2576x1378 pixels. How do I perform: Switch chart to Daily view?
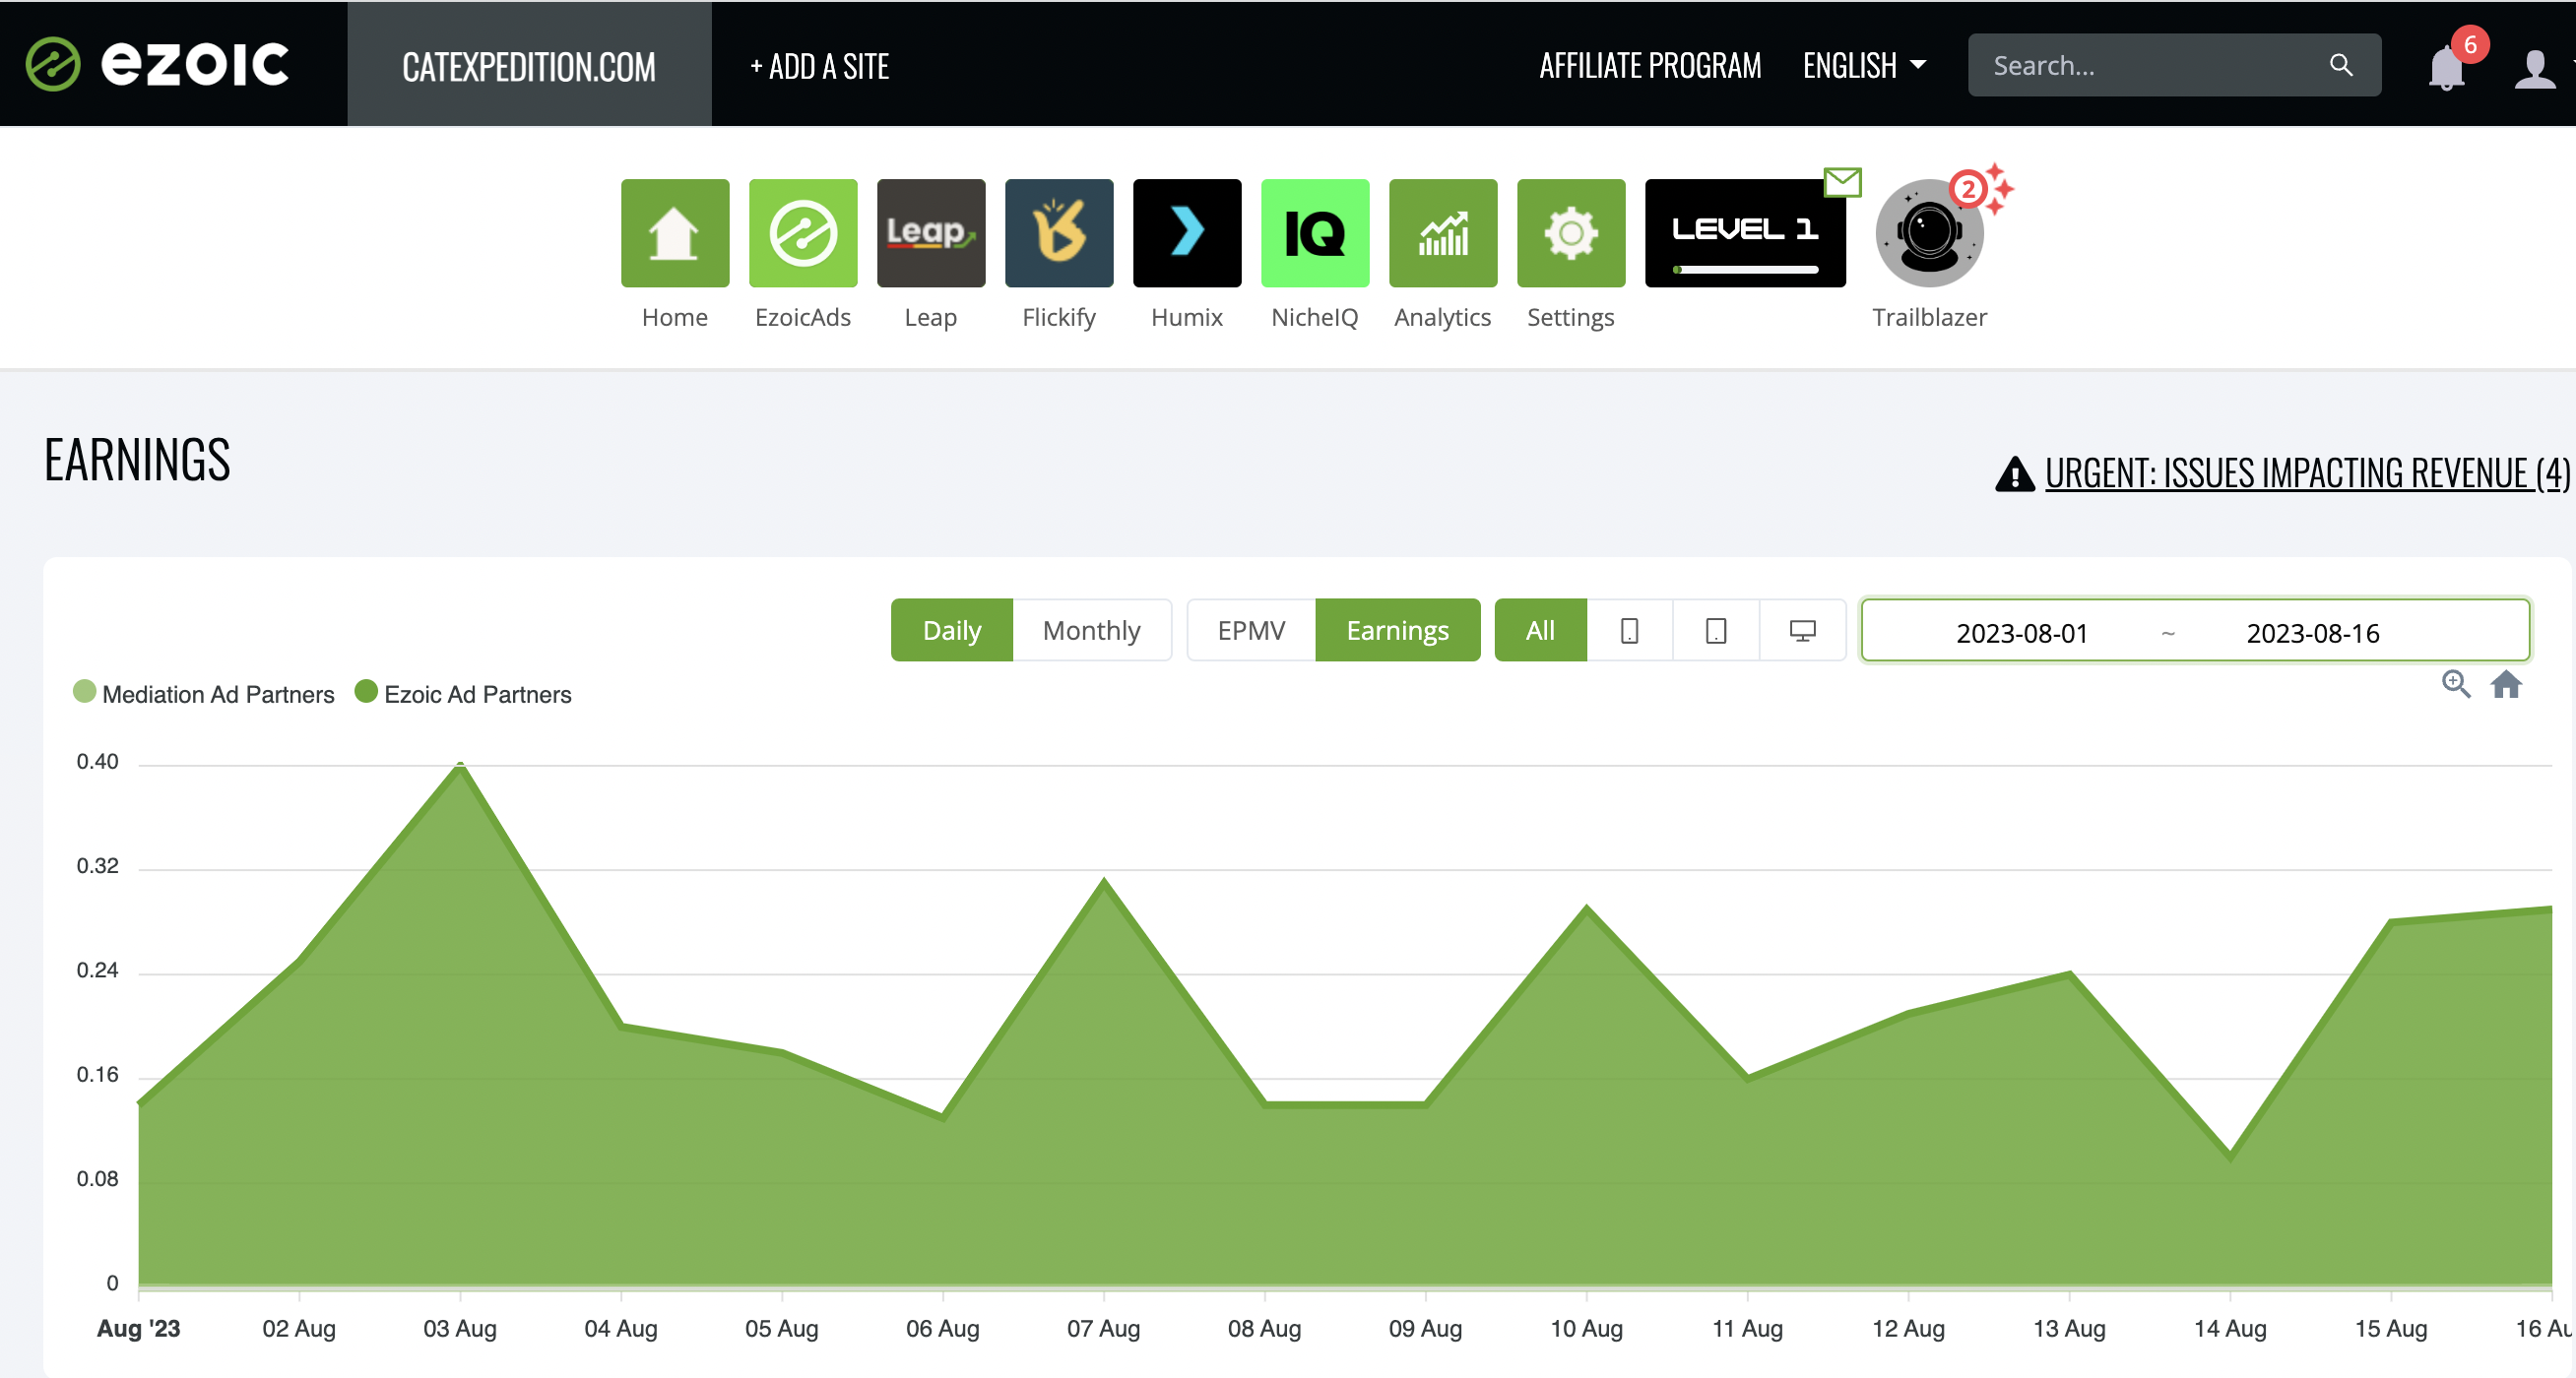click(x=951, y=631)
